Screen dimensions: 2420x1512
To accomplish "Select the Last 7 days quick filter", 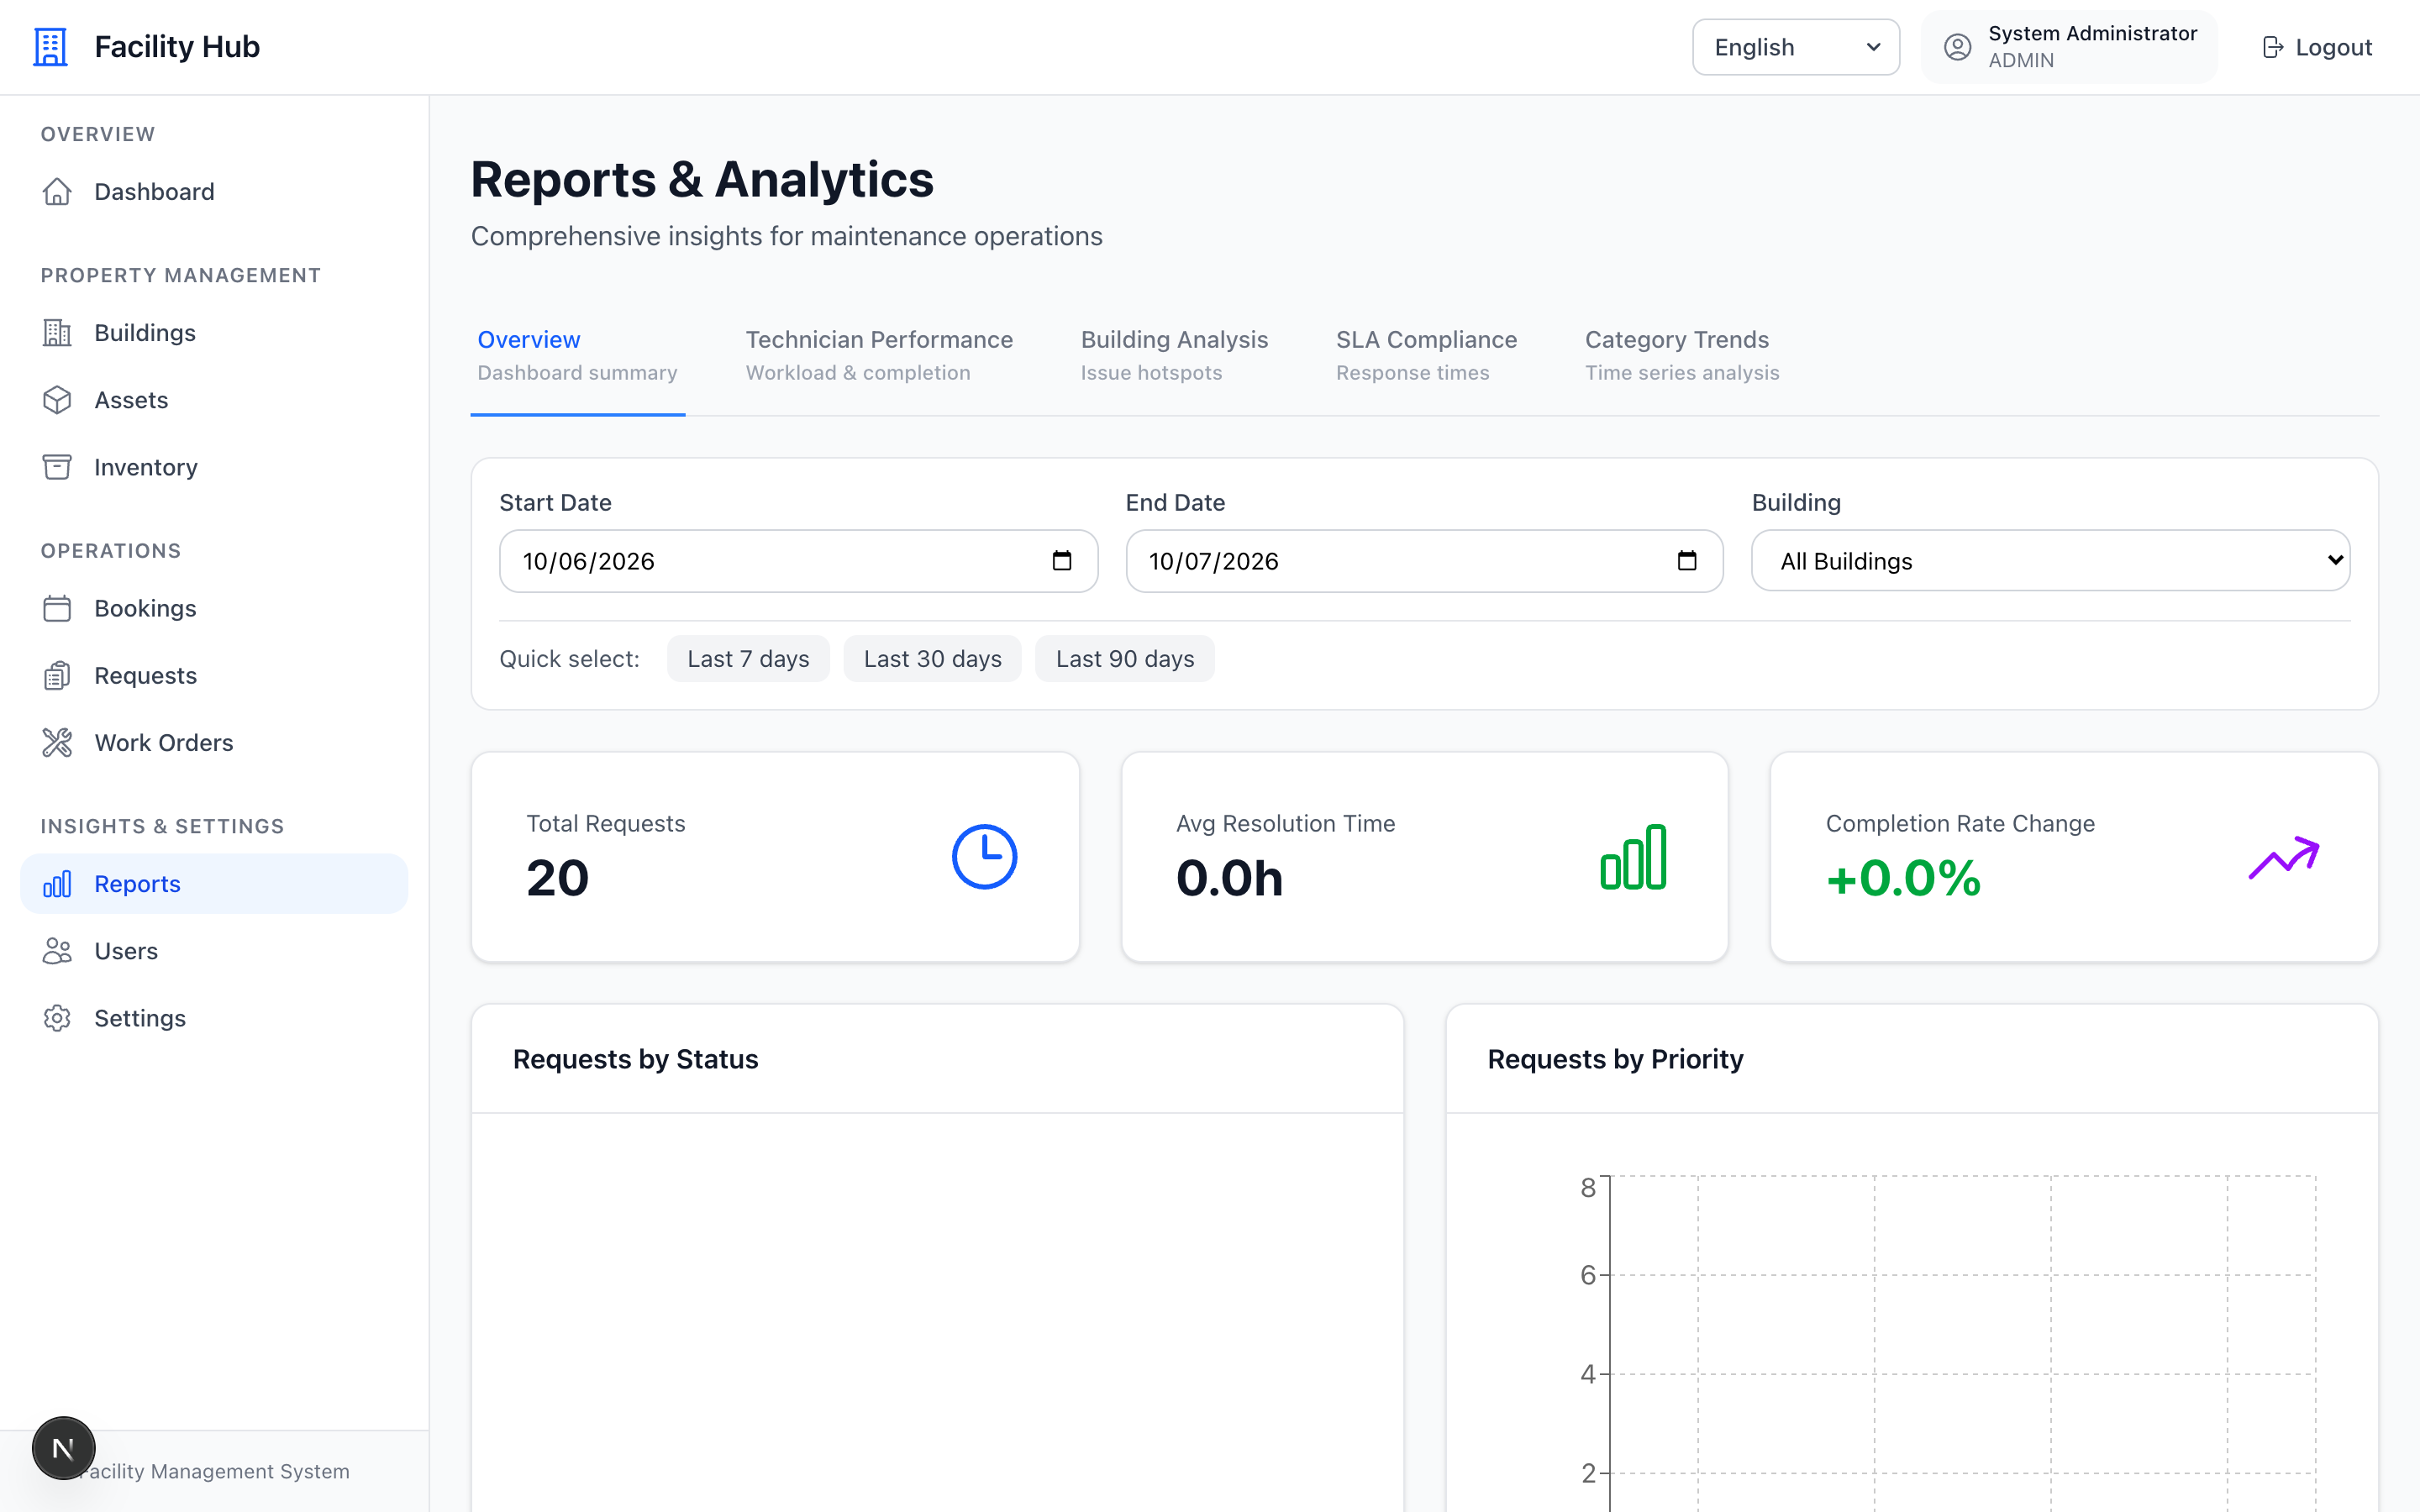I will pos(748,658).
